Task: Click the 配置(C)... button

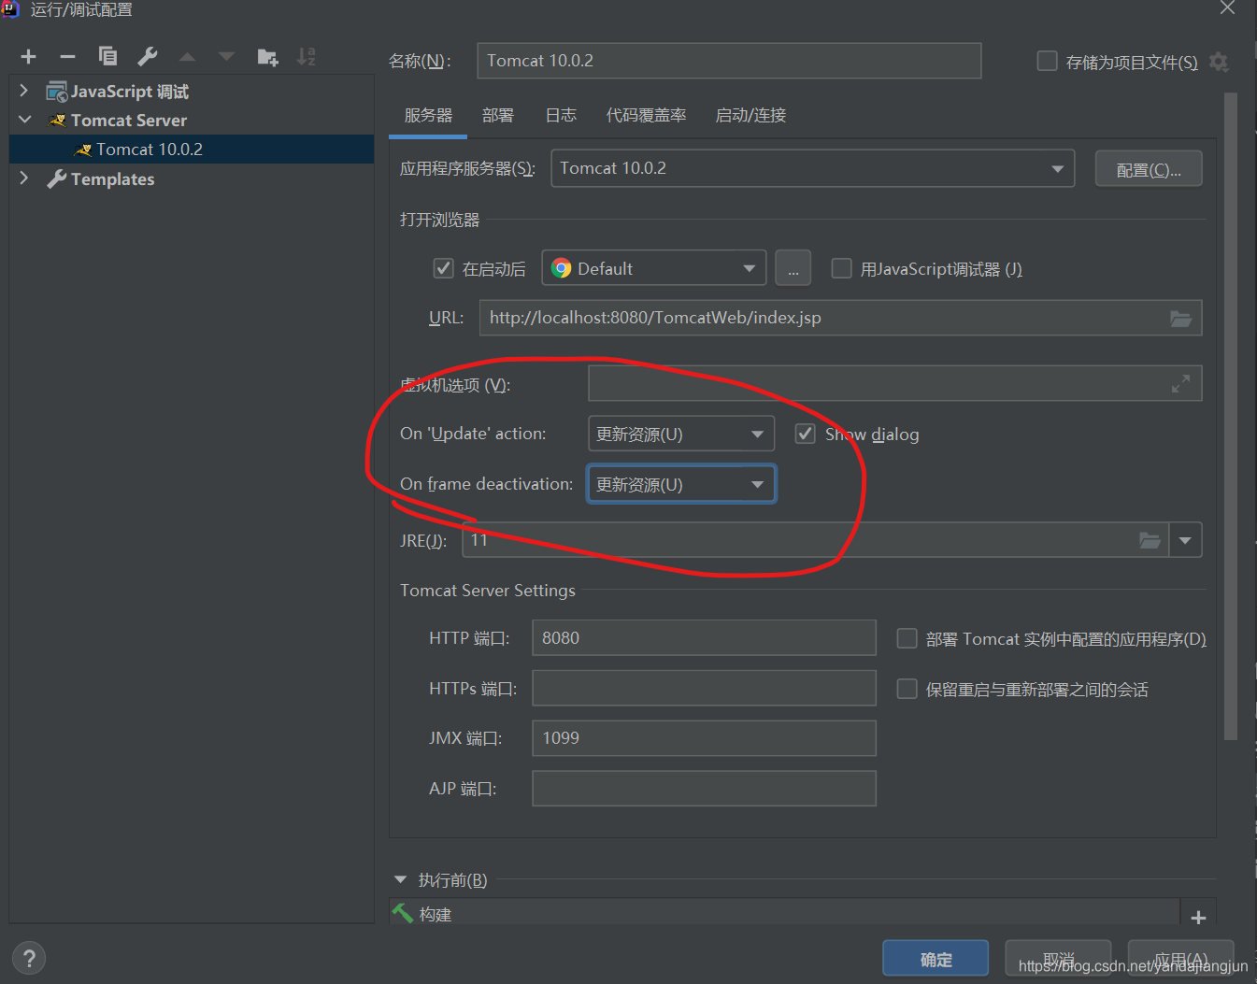Action: (1149, 169)
